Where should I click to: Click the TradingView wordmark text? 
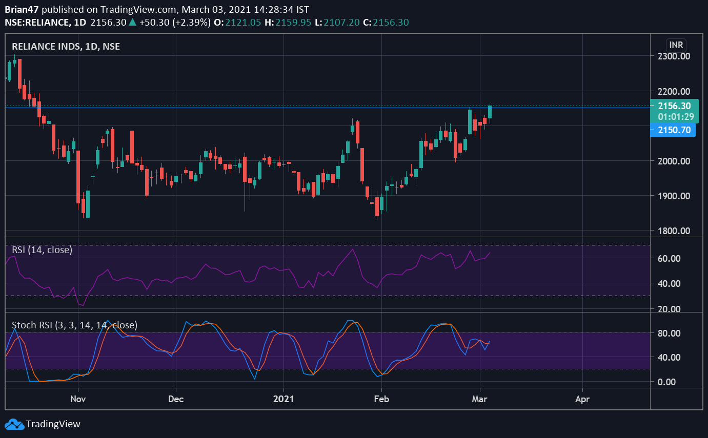(x=53, y=424)
